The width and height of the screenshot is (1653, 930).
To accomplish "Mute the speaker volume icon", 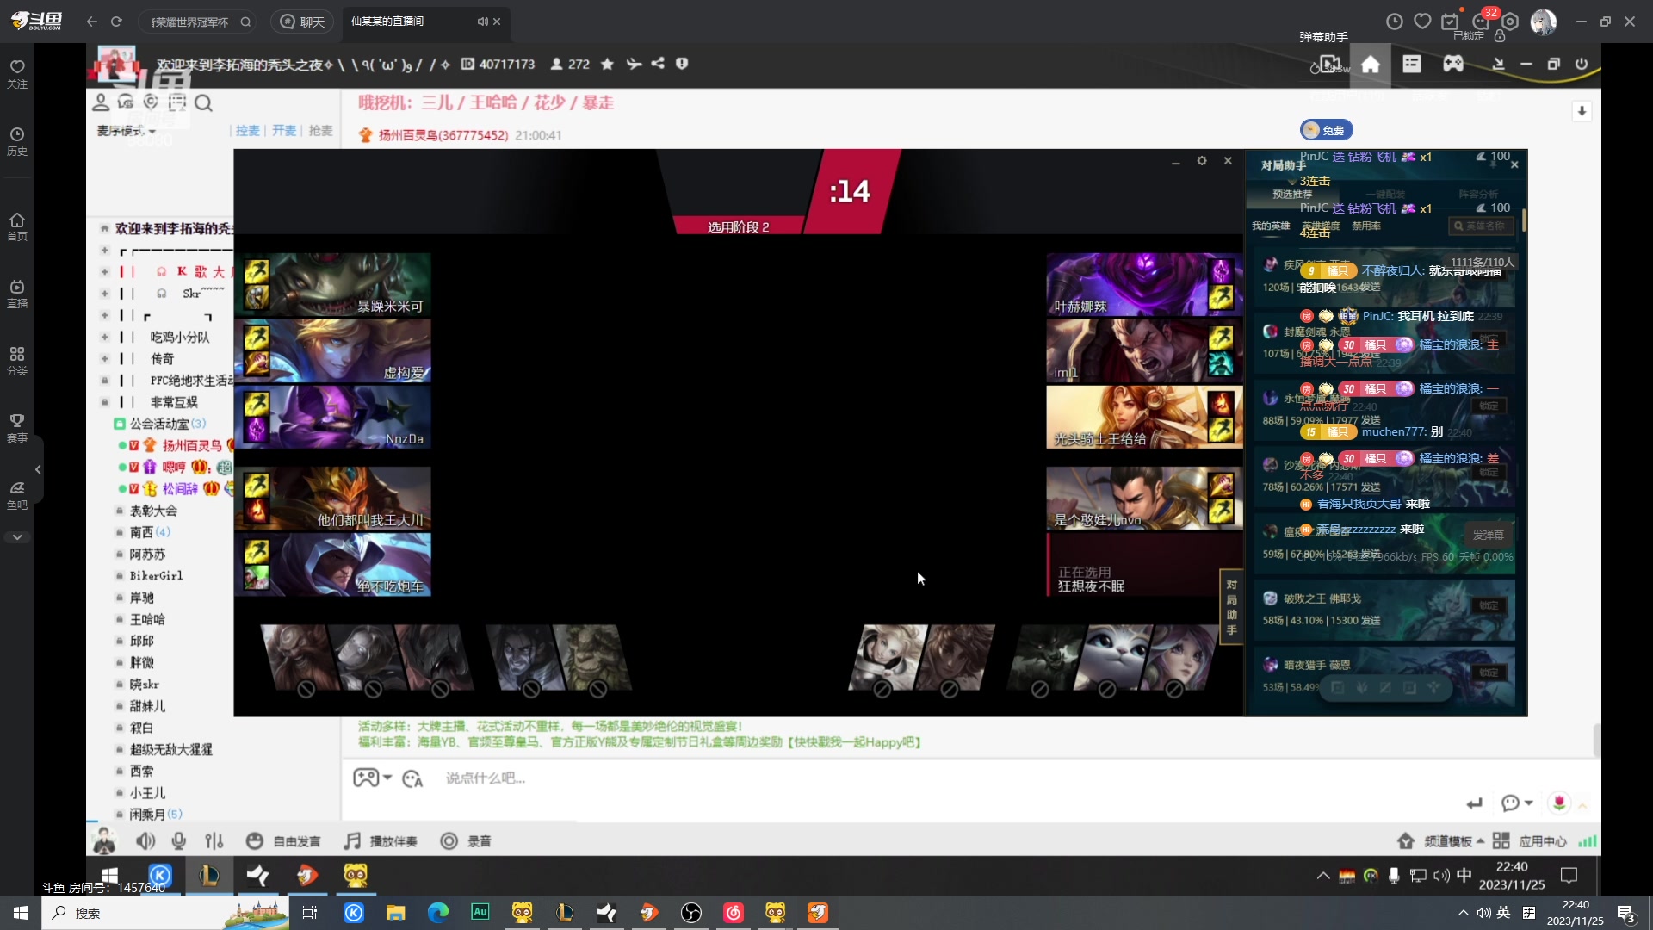I will click(x=145, y=841).
